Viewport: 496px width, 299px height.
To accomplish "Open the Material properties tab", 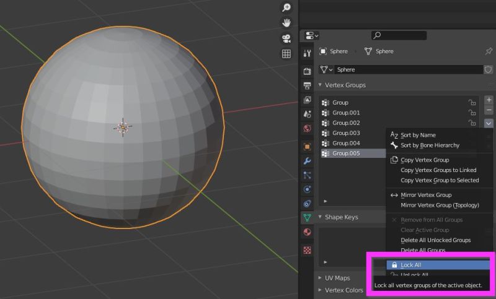I will pyautogui.click(x=307, y=232).
